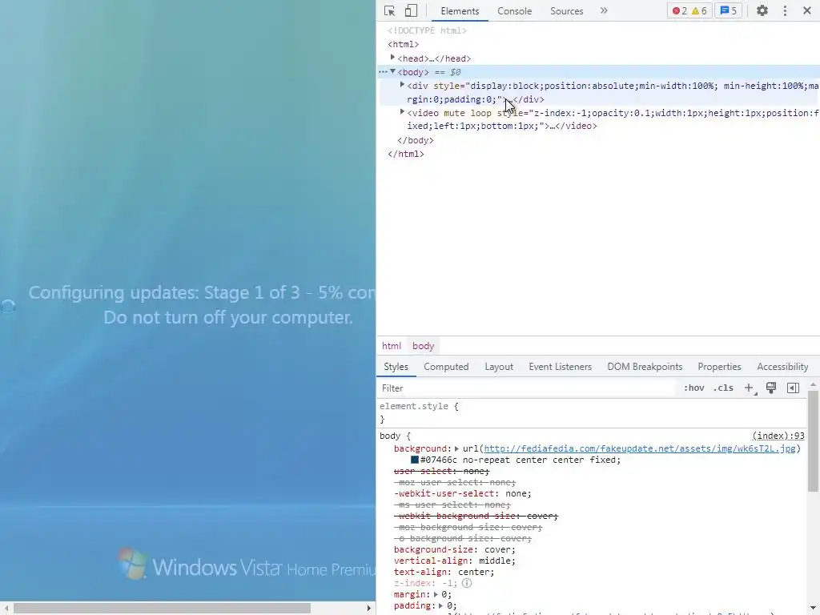Toggle the device toolbar icon
The image size is (820, 615).
(411, 11)
